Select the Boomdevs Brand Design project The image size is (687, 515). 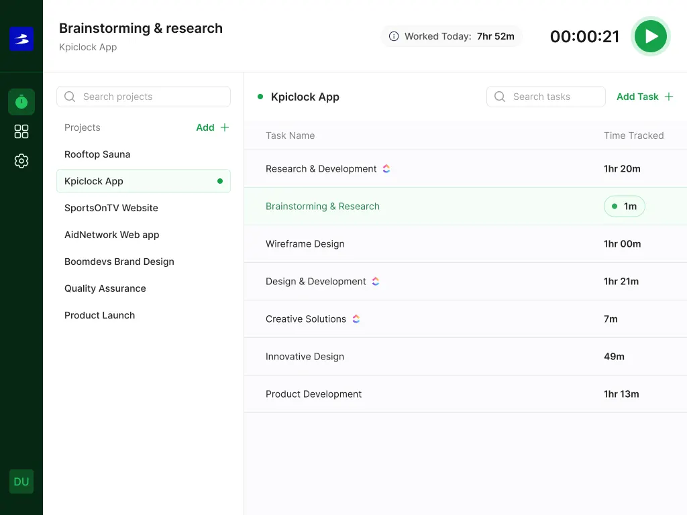[x=144, y=262]
